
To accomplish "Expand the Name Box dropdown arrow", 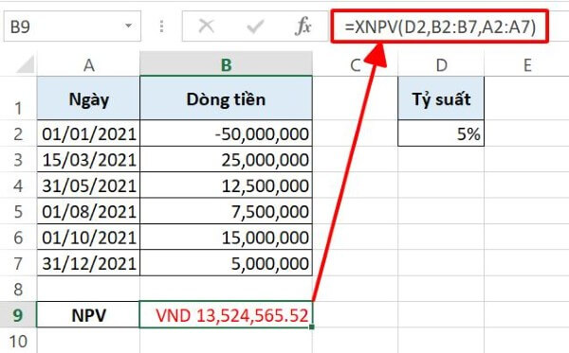I will pos(128,26).
